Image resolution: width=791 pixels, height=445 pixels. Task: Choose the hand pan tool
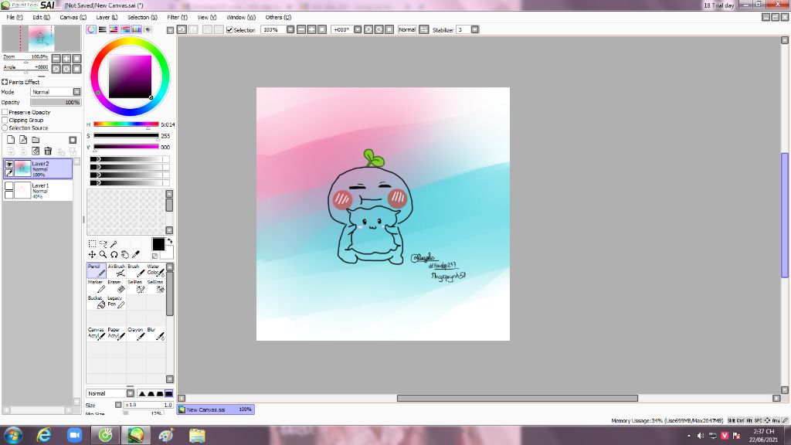click(x=124, y=254)
